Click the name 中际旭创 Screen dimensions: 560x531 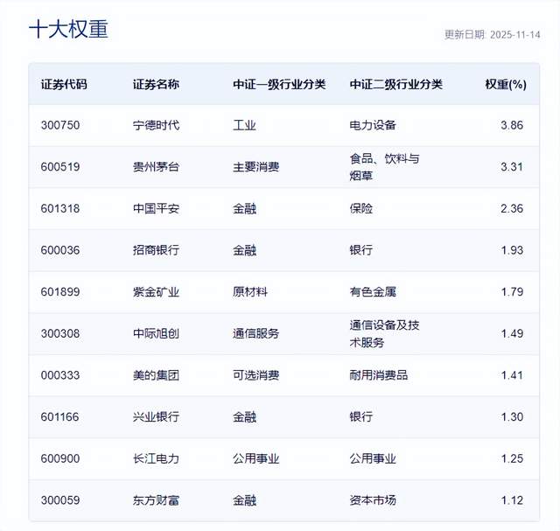tap(156, 334)
